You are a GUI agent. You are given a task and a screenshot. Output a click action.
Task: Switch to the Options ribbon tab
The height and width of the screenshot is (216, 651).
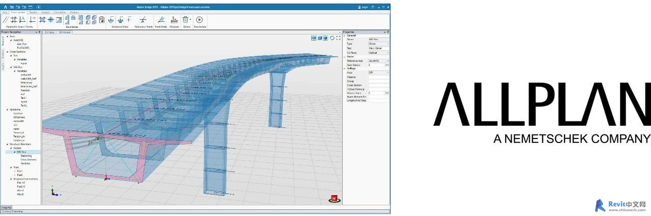75,11
